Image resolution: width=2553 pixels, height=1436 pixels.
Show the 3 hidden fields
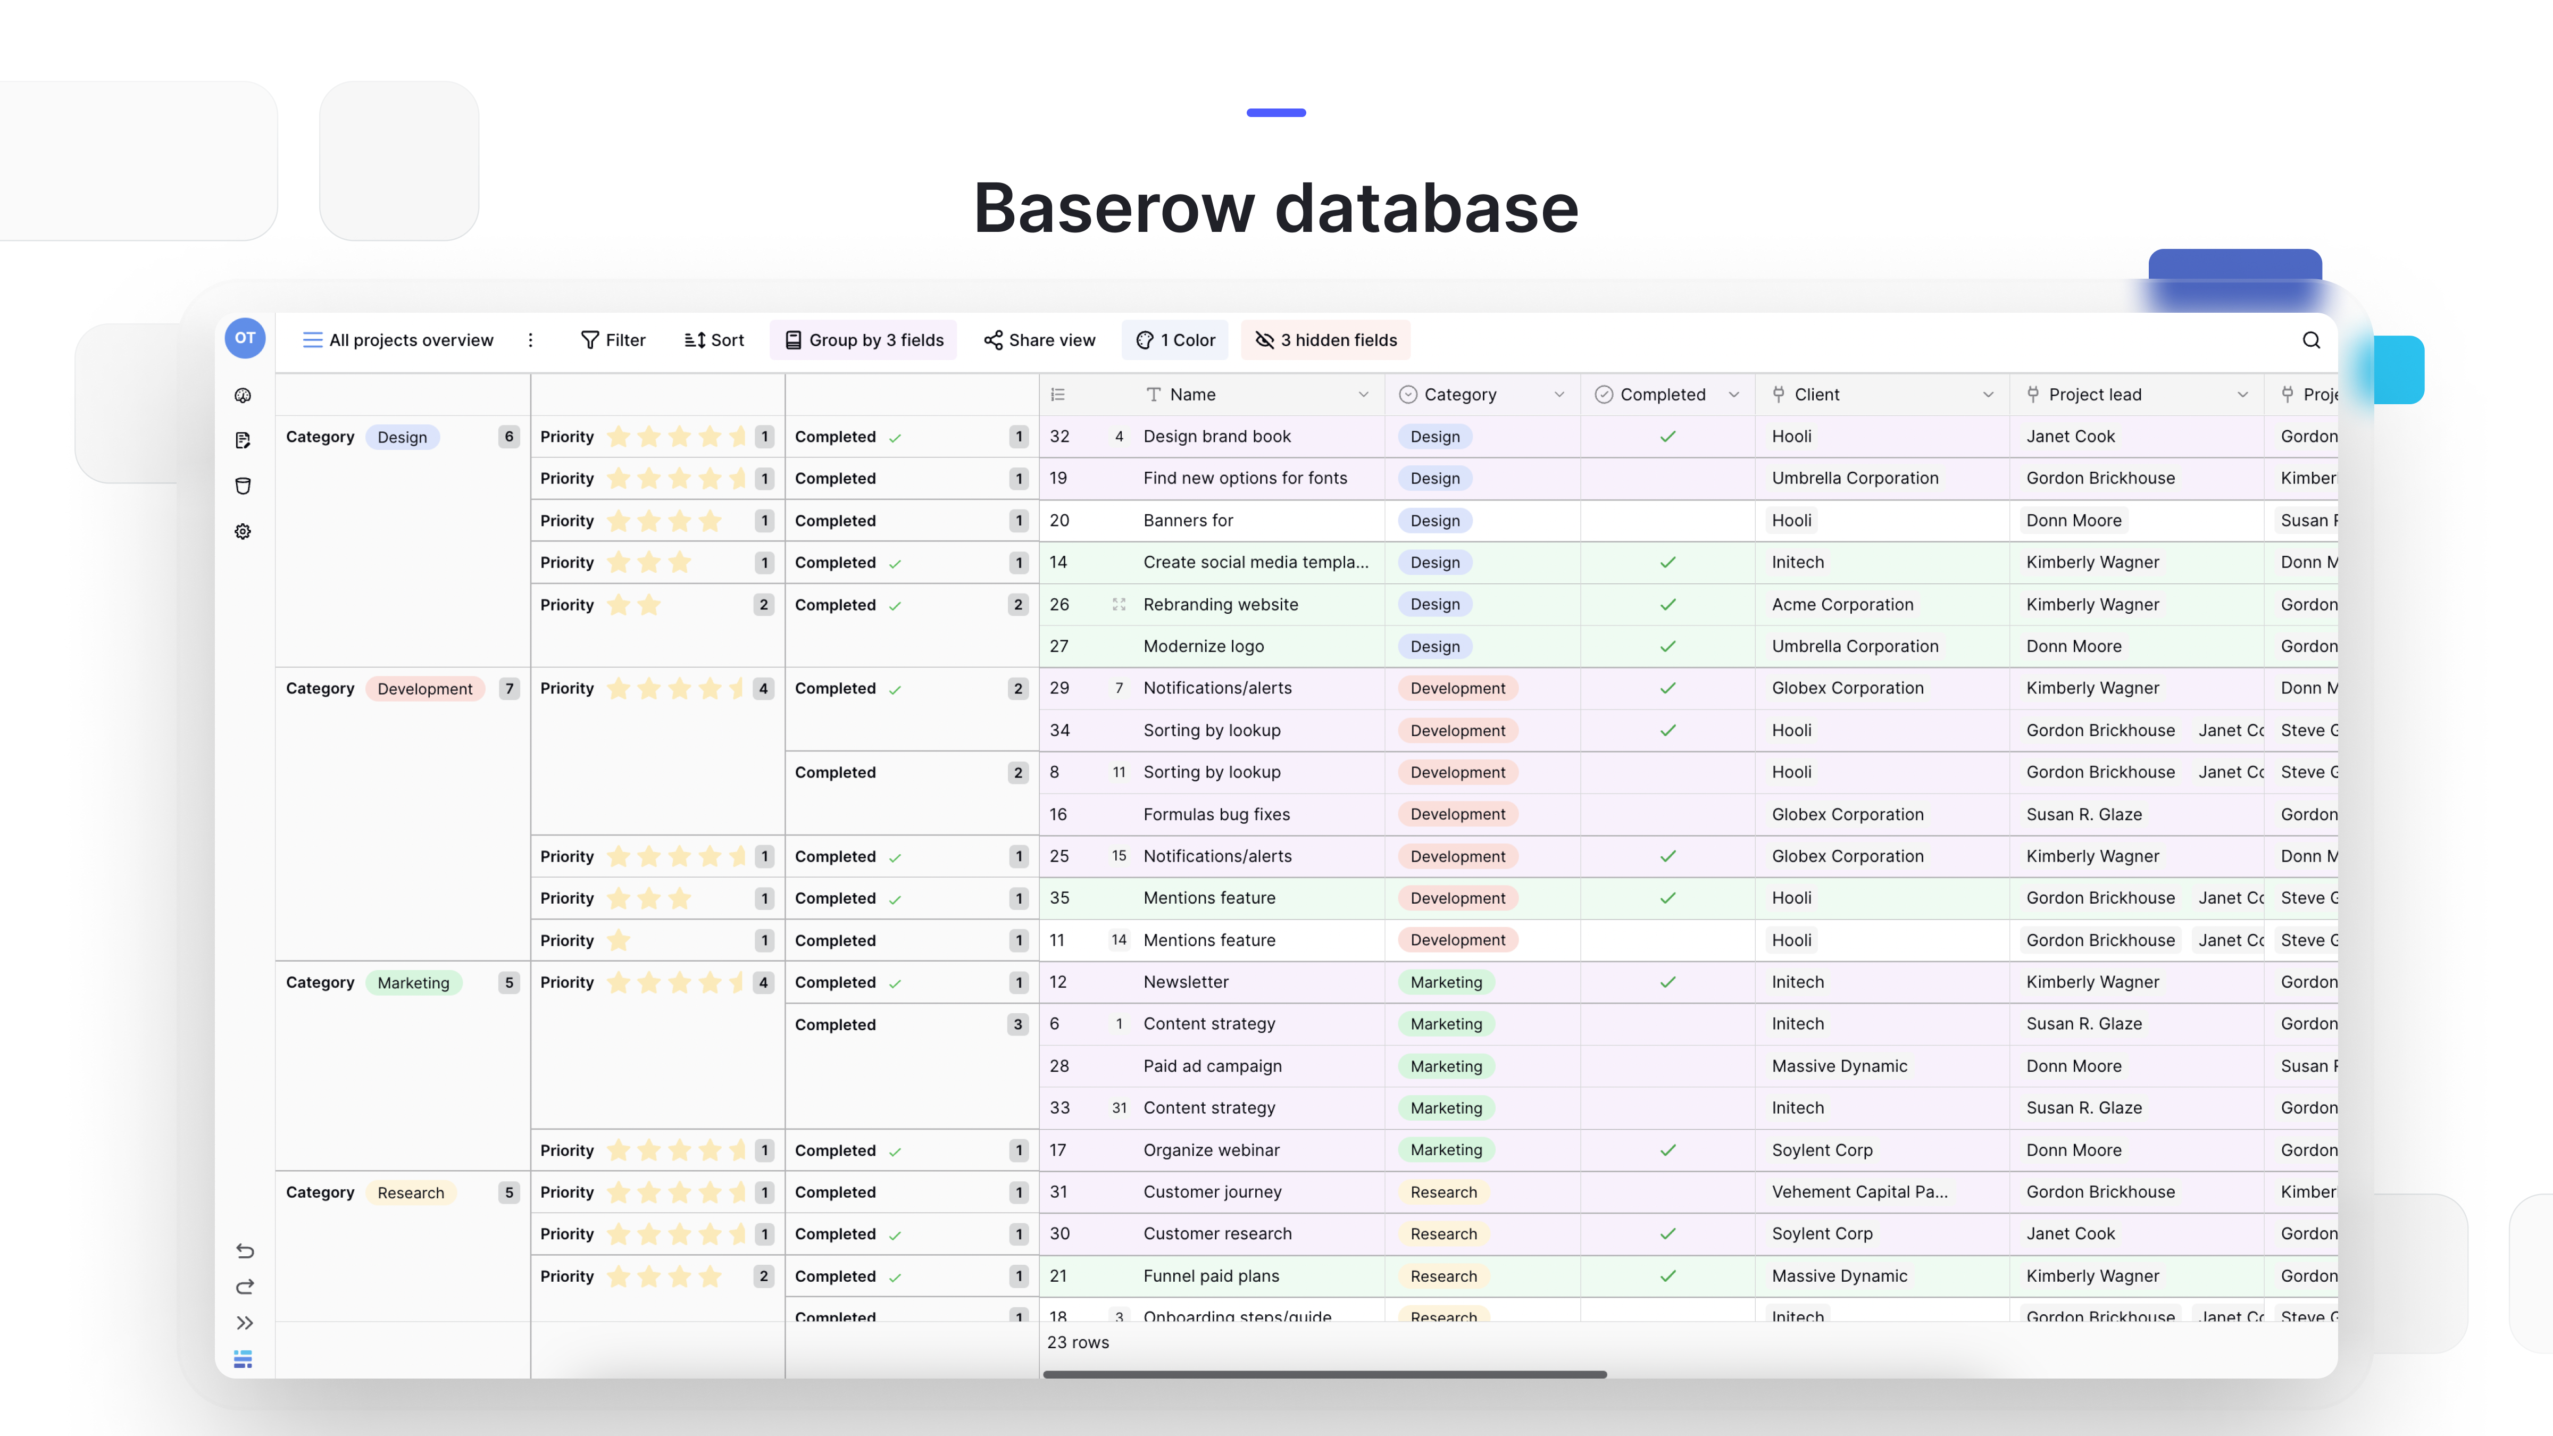(x=1324, y=340)
